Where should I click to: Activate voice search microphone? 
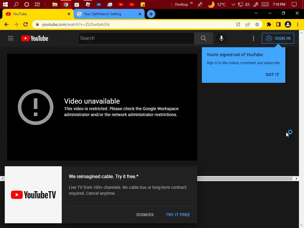[x=221, y=38]
